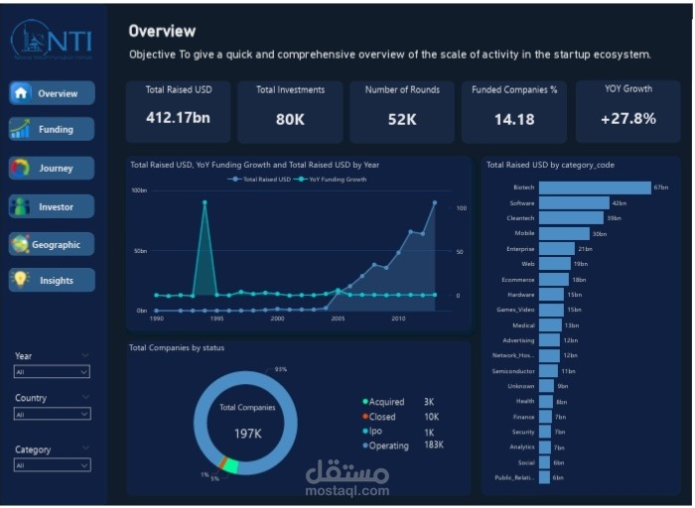
Task: Open the Country filter dropdown
Action: pyautogui.click(x=52, y=414)
